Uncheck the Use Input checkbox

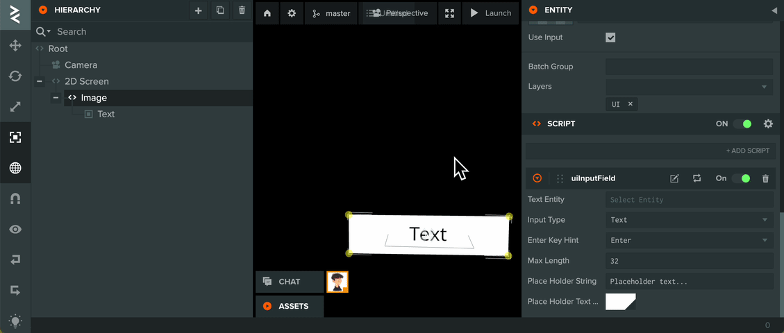(x=610, y=37)
